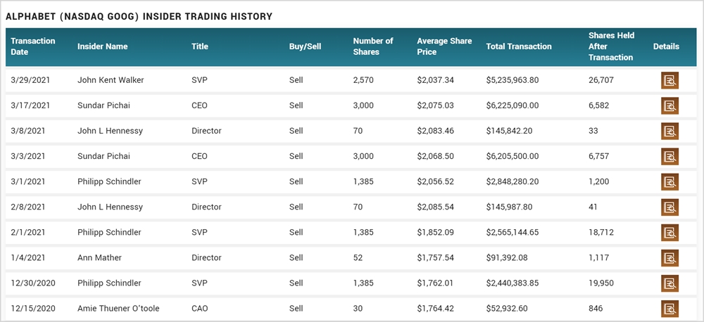Click details icon for Ann Mather's 1/4/2021 transaction
The image size is (704, 322).
[x=670, y=257]
